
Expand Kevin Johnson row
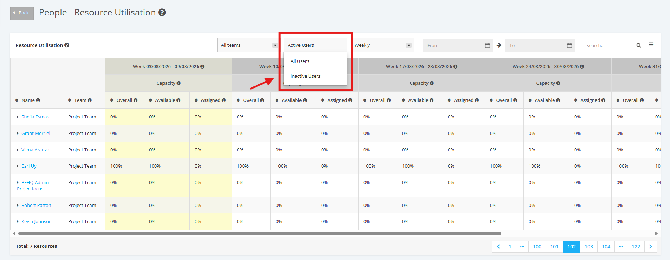click(x=18, y=222)
